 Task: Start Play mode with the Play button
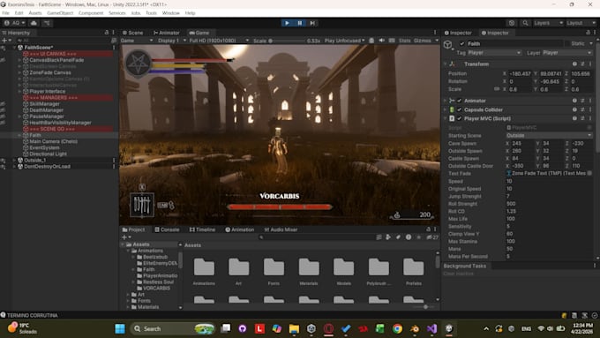287,23
